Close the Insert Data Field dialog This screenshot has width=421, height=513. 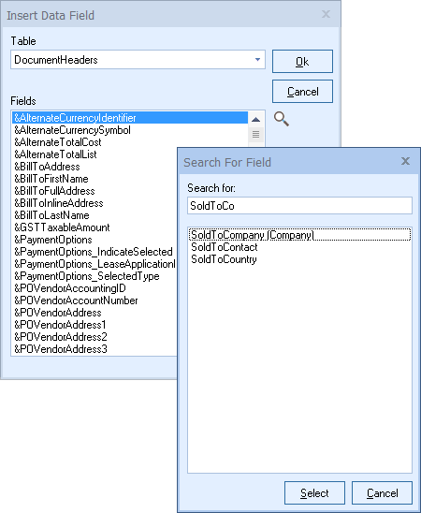pyautogui.click(x=326, y=14)
